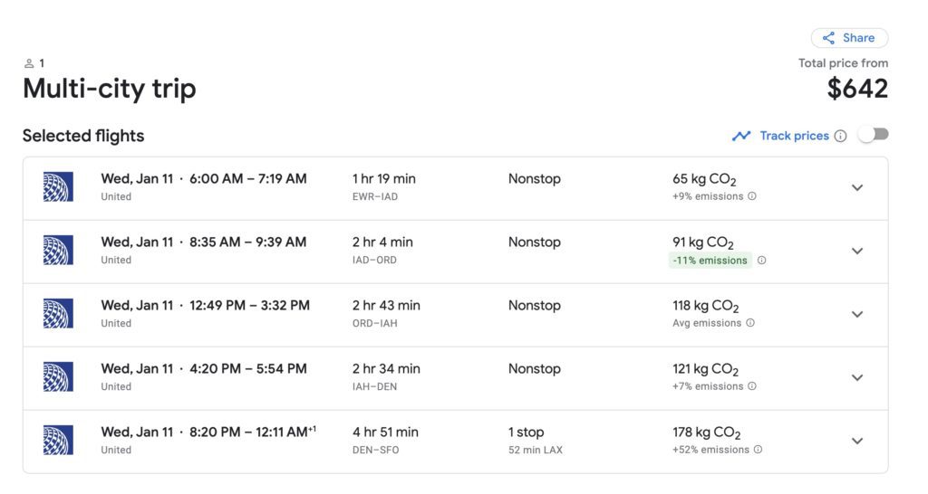Click info icon beside Avg emissions
Screen dimensions: 928x494
click(750, 323)
